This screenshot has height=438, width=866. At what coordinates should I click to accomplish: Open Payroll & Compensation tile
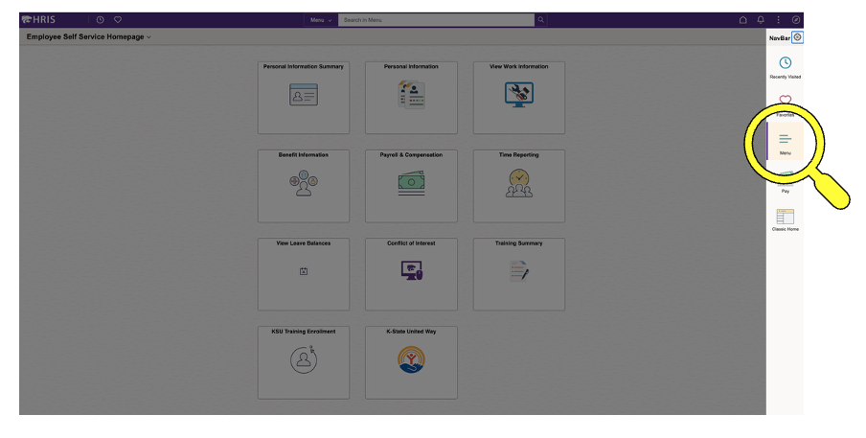click(411, 186)
